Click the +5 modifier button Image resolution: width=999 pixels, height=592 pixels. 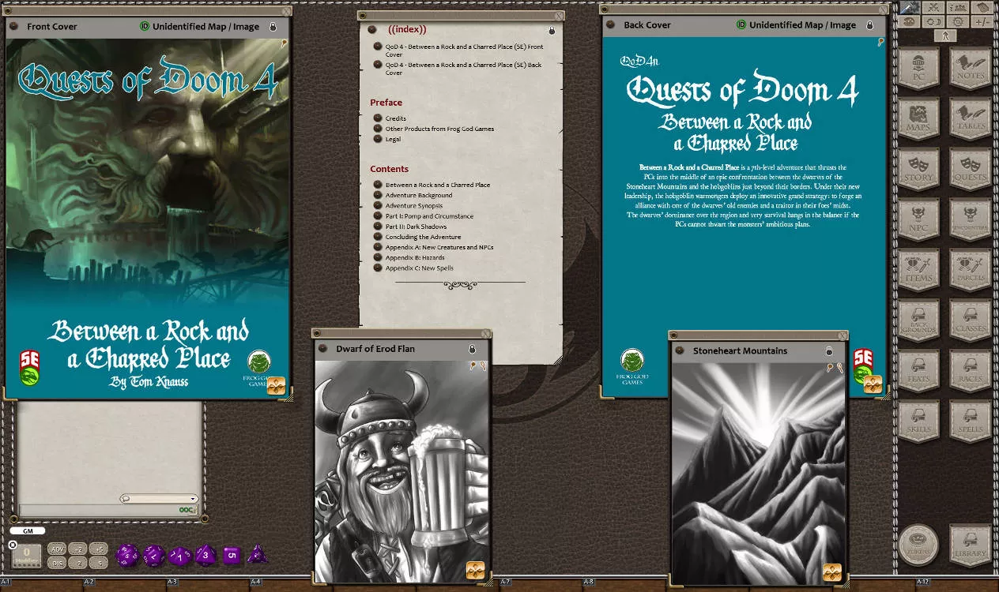pyautogui.click(x=98, y=549)
